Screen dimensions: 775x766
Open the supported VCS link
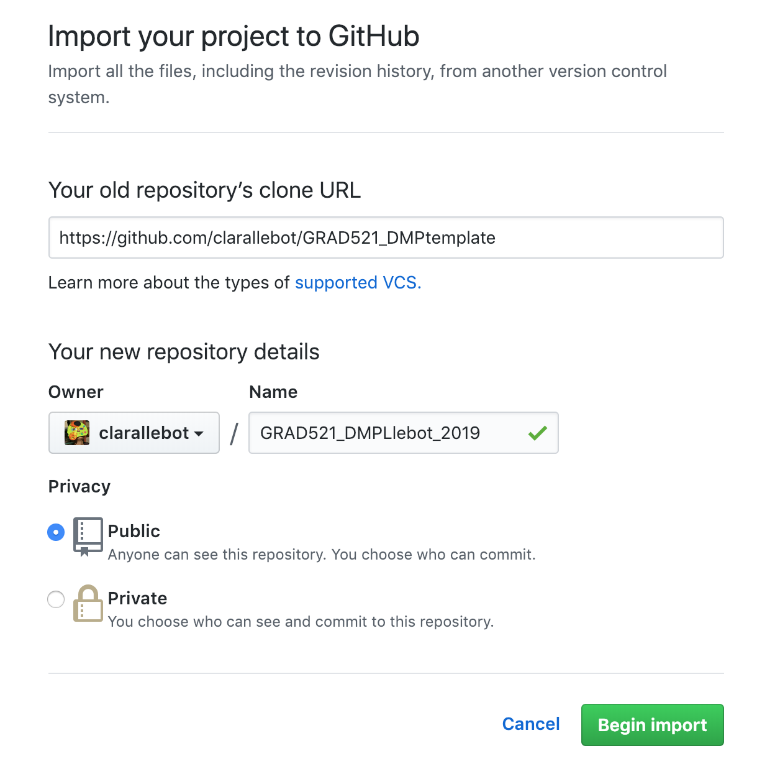coord(358,283)
